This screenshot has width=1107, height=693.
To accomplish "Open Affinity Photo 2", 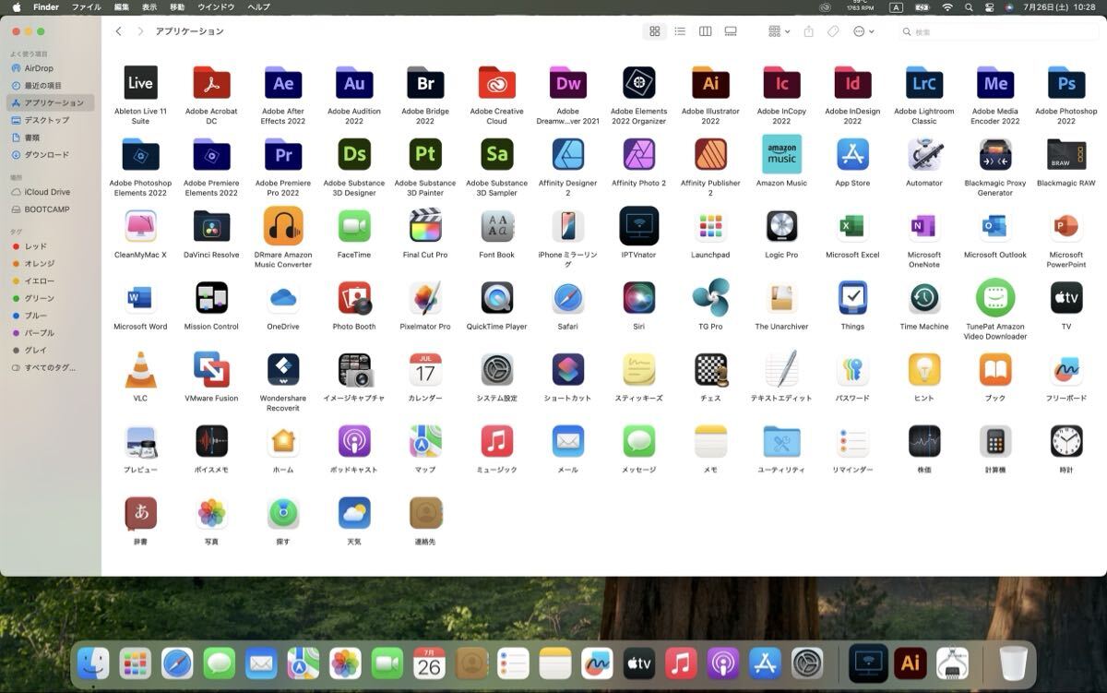I will (639, 154).
